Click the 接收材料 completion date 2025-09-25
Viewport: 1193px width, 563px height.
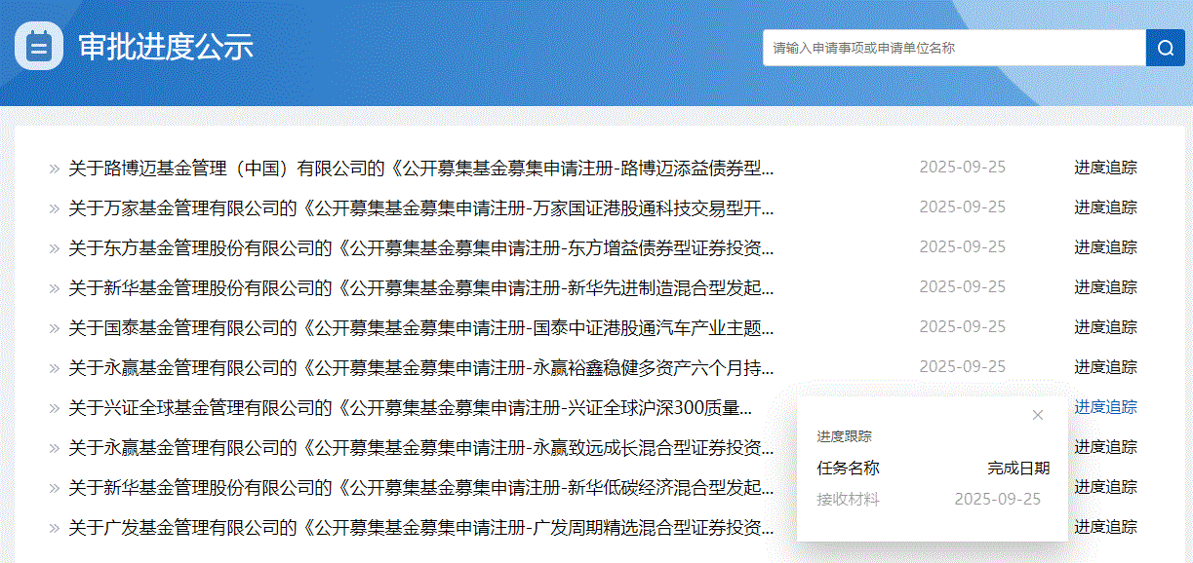997,500
